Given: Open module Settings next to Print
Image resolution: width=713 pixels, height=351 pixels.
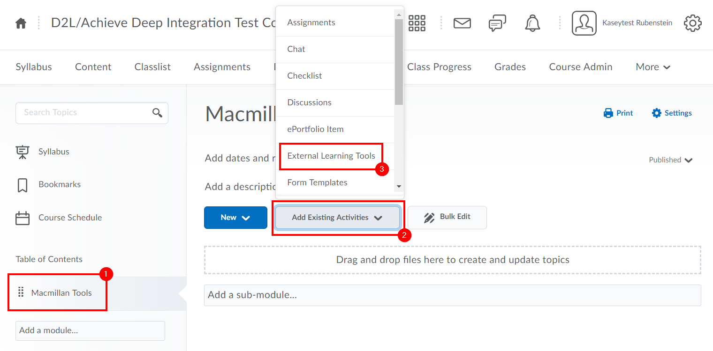Looking at the screenshot, I should tap(671, 113).
